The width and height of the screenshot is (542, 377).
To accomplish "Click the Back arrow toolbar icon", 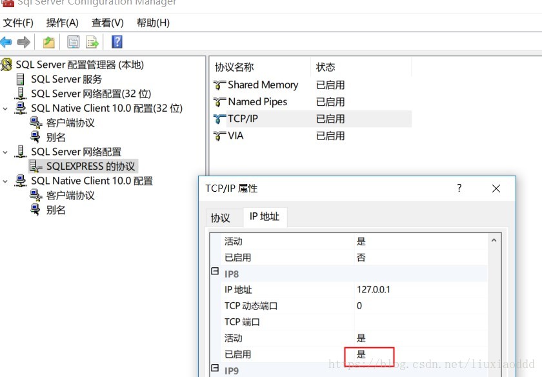I will tap(6, 42).
